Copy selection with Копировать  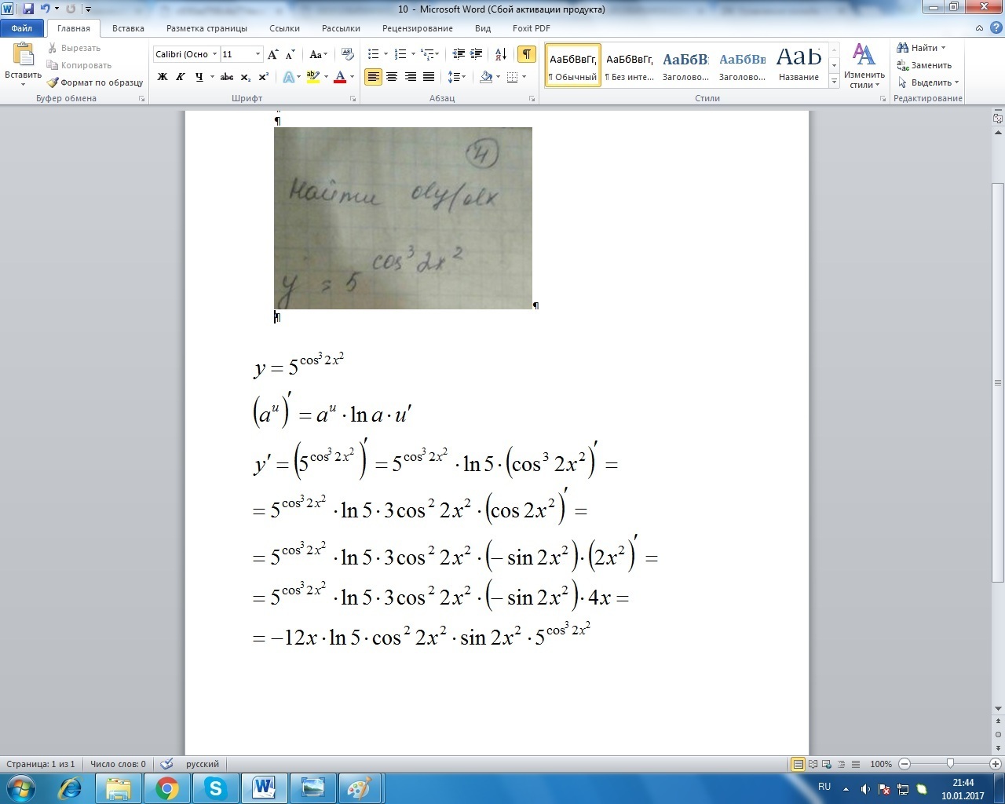coord(79,65)
